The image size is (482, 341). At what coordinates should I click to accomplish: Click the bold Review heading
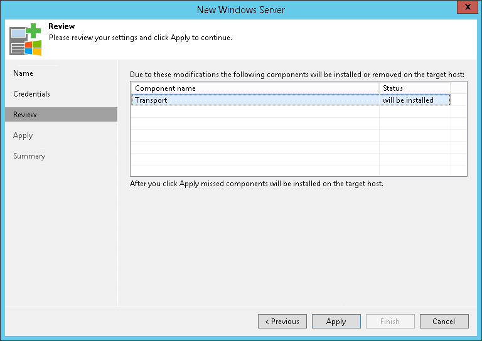62,26
